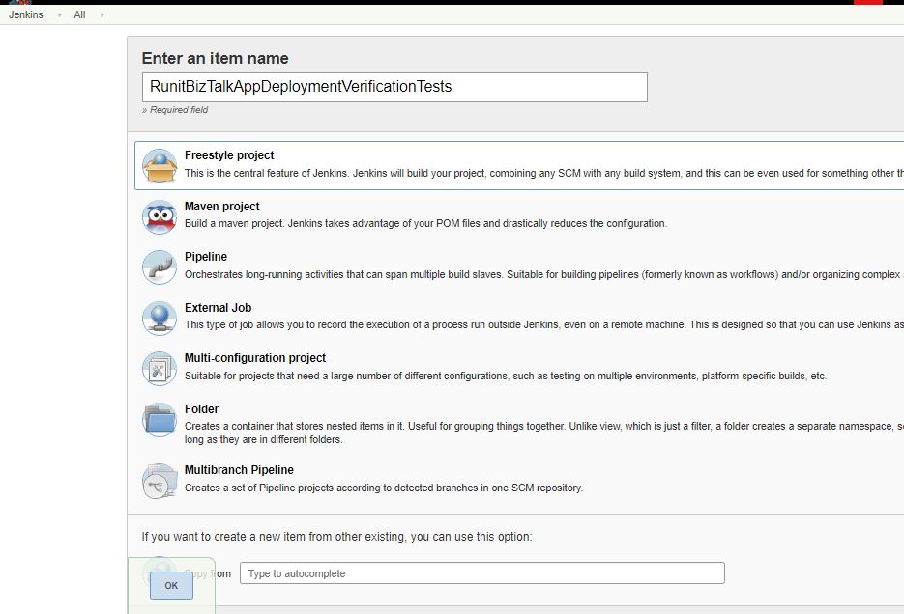Click the Type to autocomplete copy field
904x614 pixels.
point(482,573)
